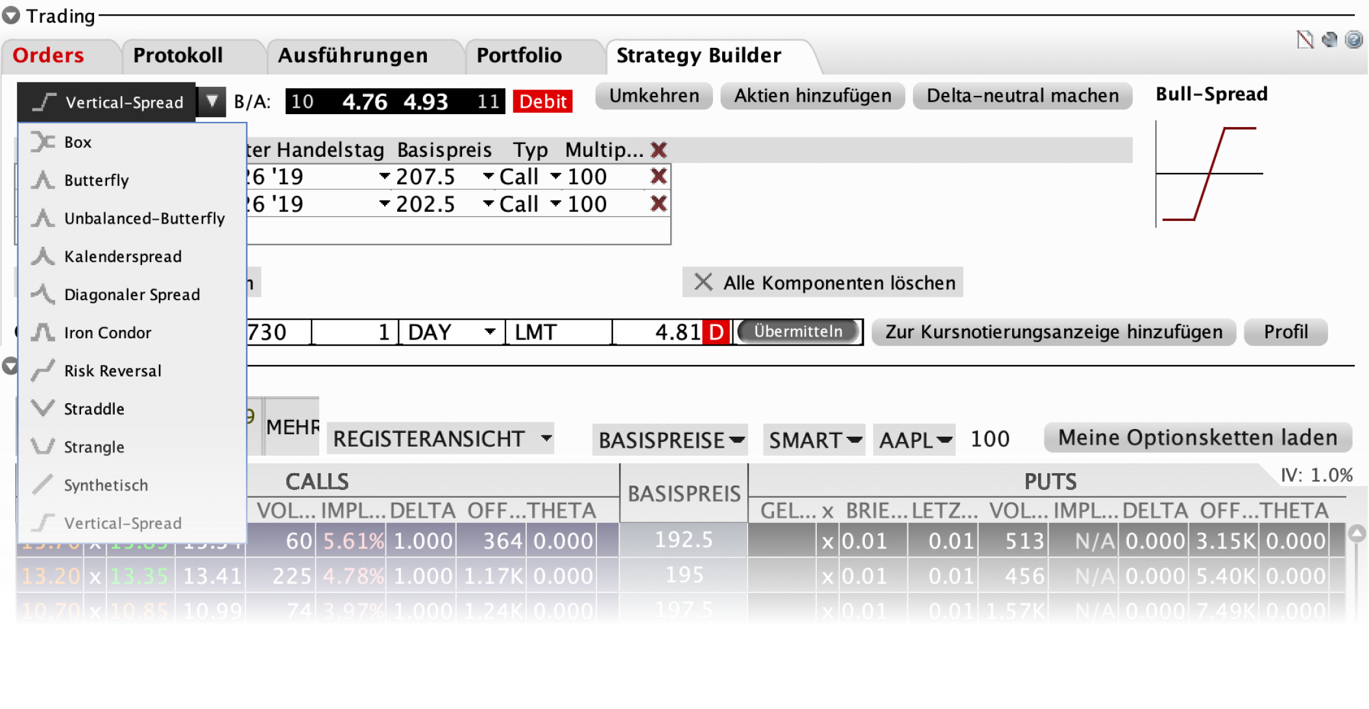The height and width of the screenshot is (709, 1369).
Task: Open the Vertical-Spread strategy dropdown arrow
Action: click(x=212, y=102)
